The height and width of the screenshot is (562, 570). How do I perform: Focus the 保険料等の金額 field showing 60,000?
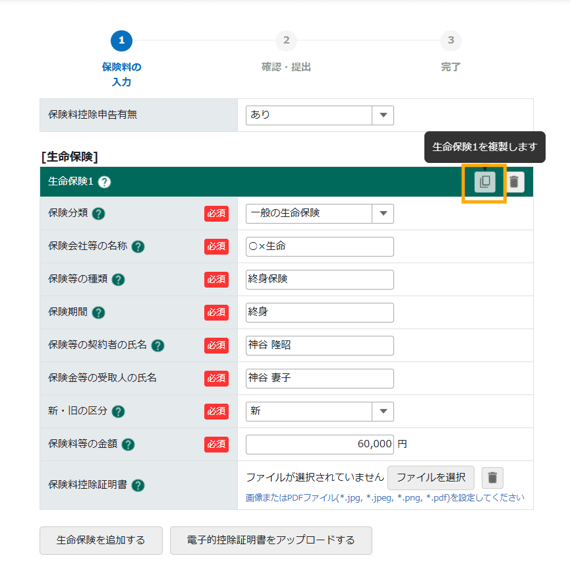[x=320, y=445]
